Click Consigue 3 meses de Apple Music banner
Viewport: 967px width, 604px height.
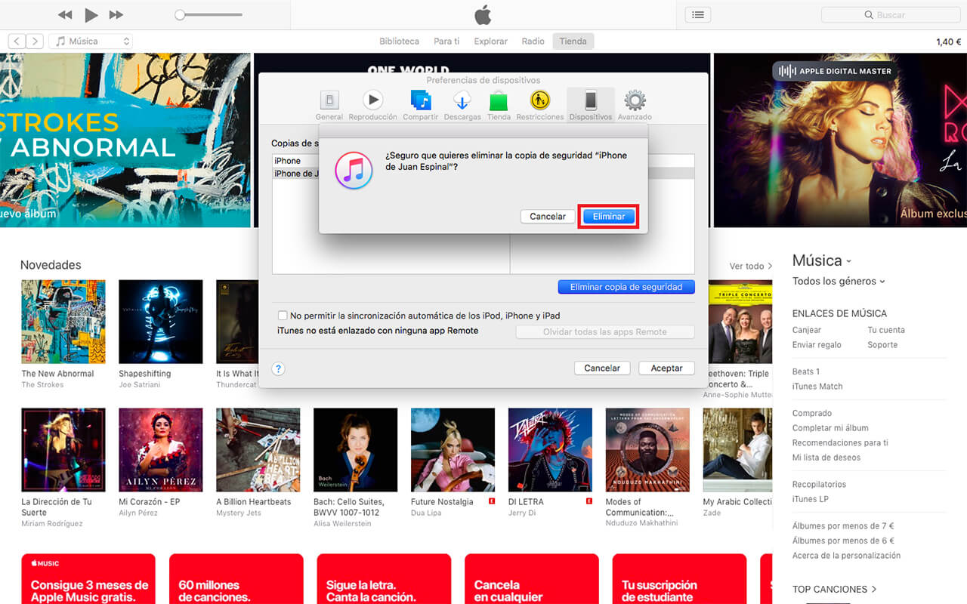pyautogui.click(x=88, y=578)
